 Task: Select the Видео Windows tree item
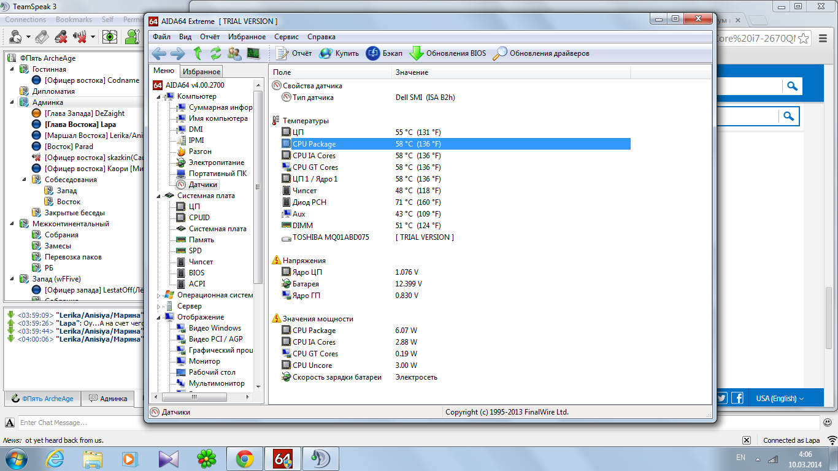209,328
